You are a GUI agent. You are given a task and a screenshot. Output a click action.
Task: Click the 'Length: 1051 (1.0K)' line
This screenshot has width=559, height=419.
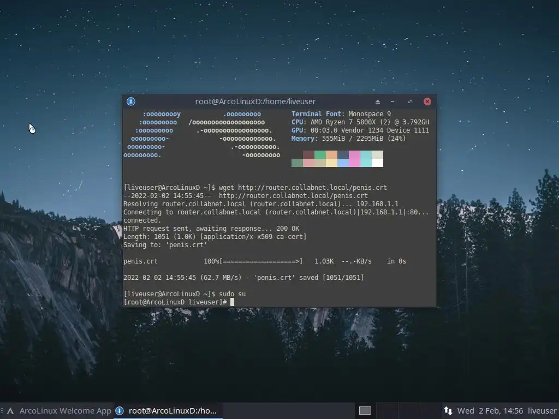pyautogui.click(x=215, y=237)
